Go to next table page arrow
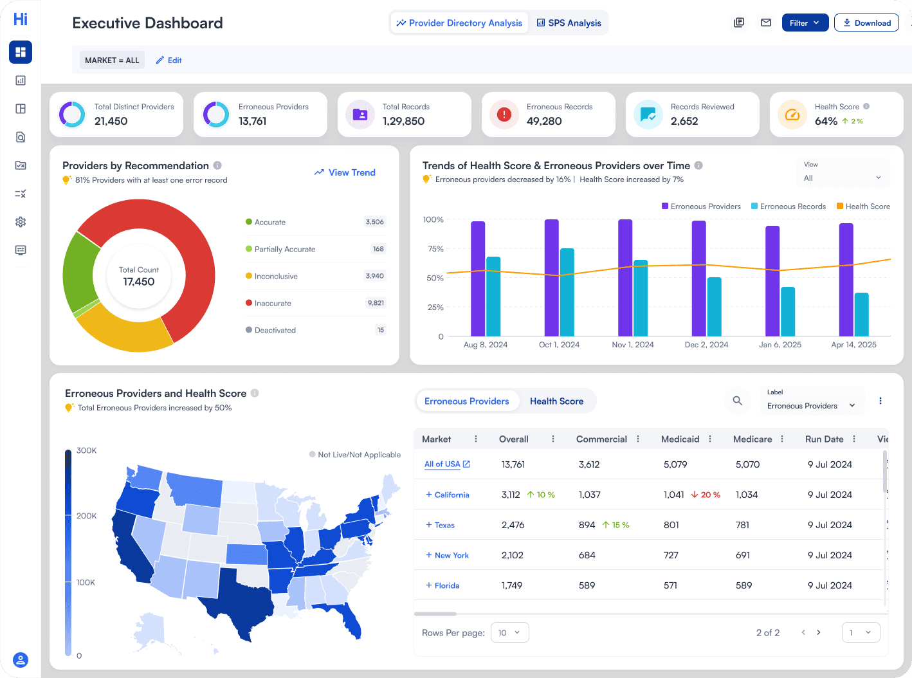This screenshot has width=912, height=678. tap(819, 632)
